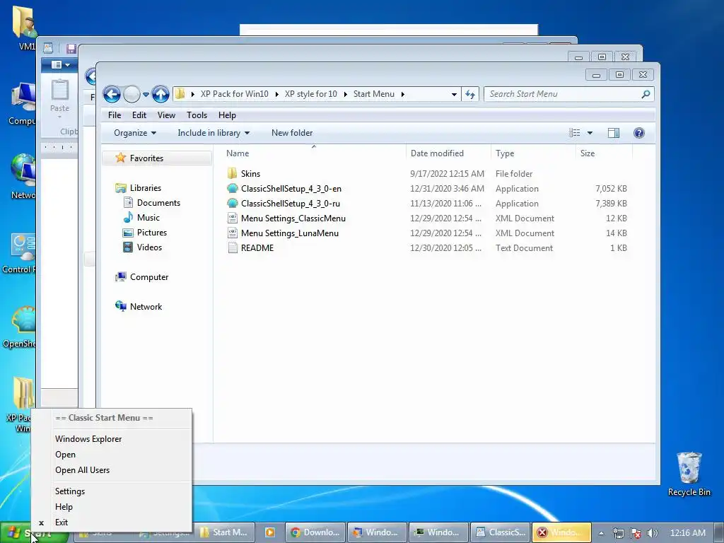Refresh the Start Menu folder view

[470, 94]
